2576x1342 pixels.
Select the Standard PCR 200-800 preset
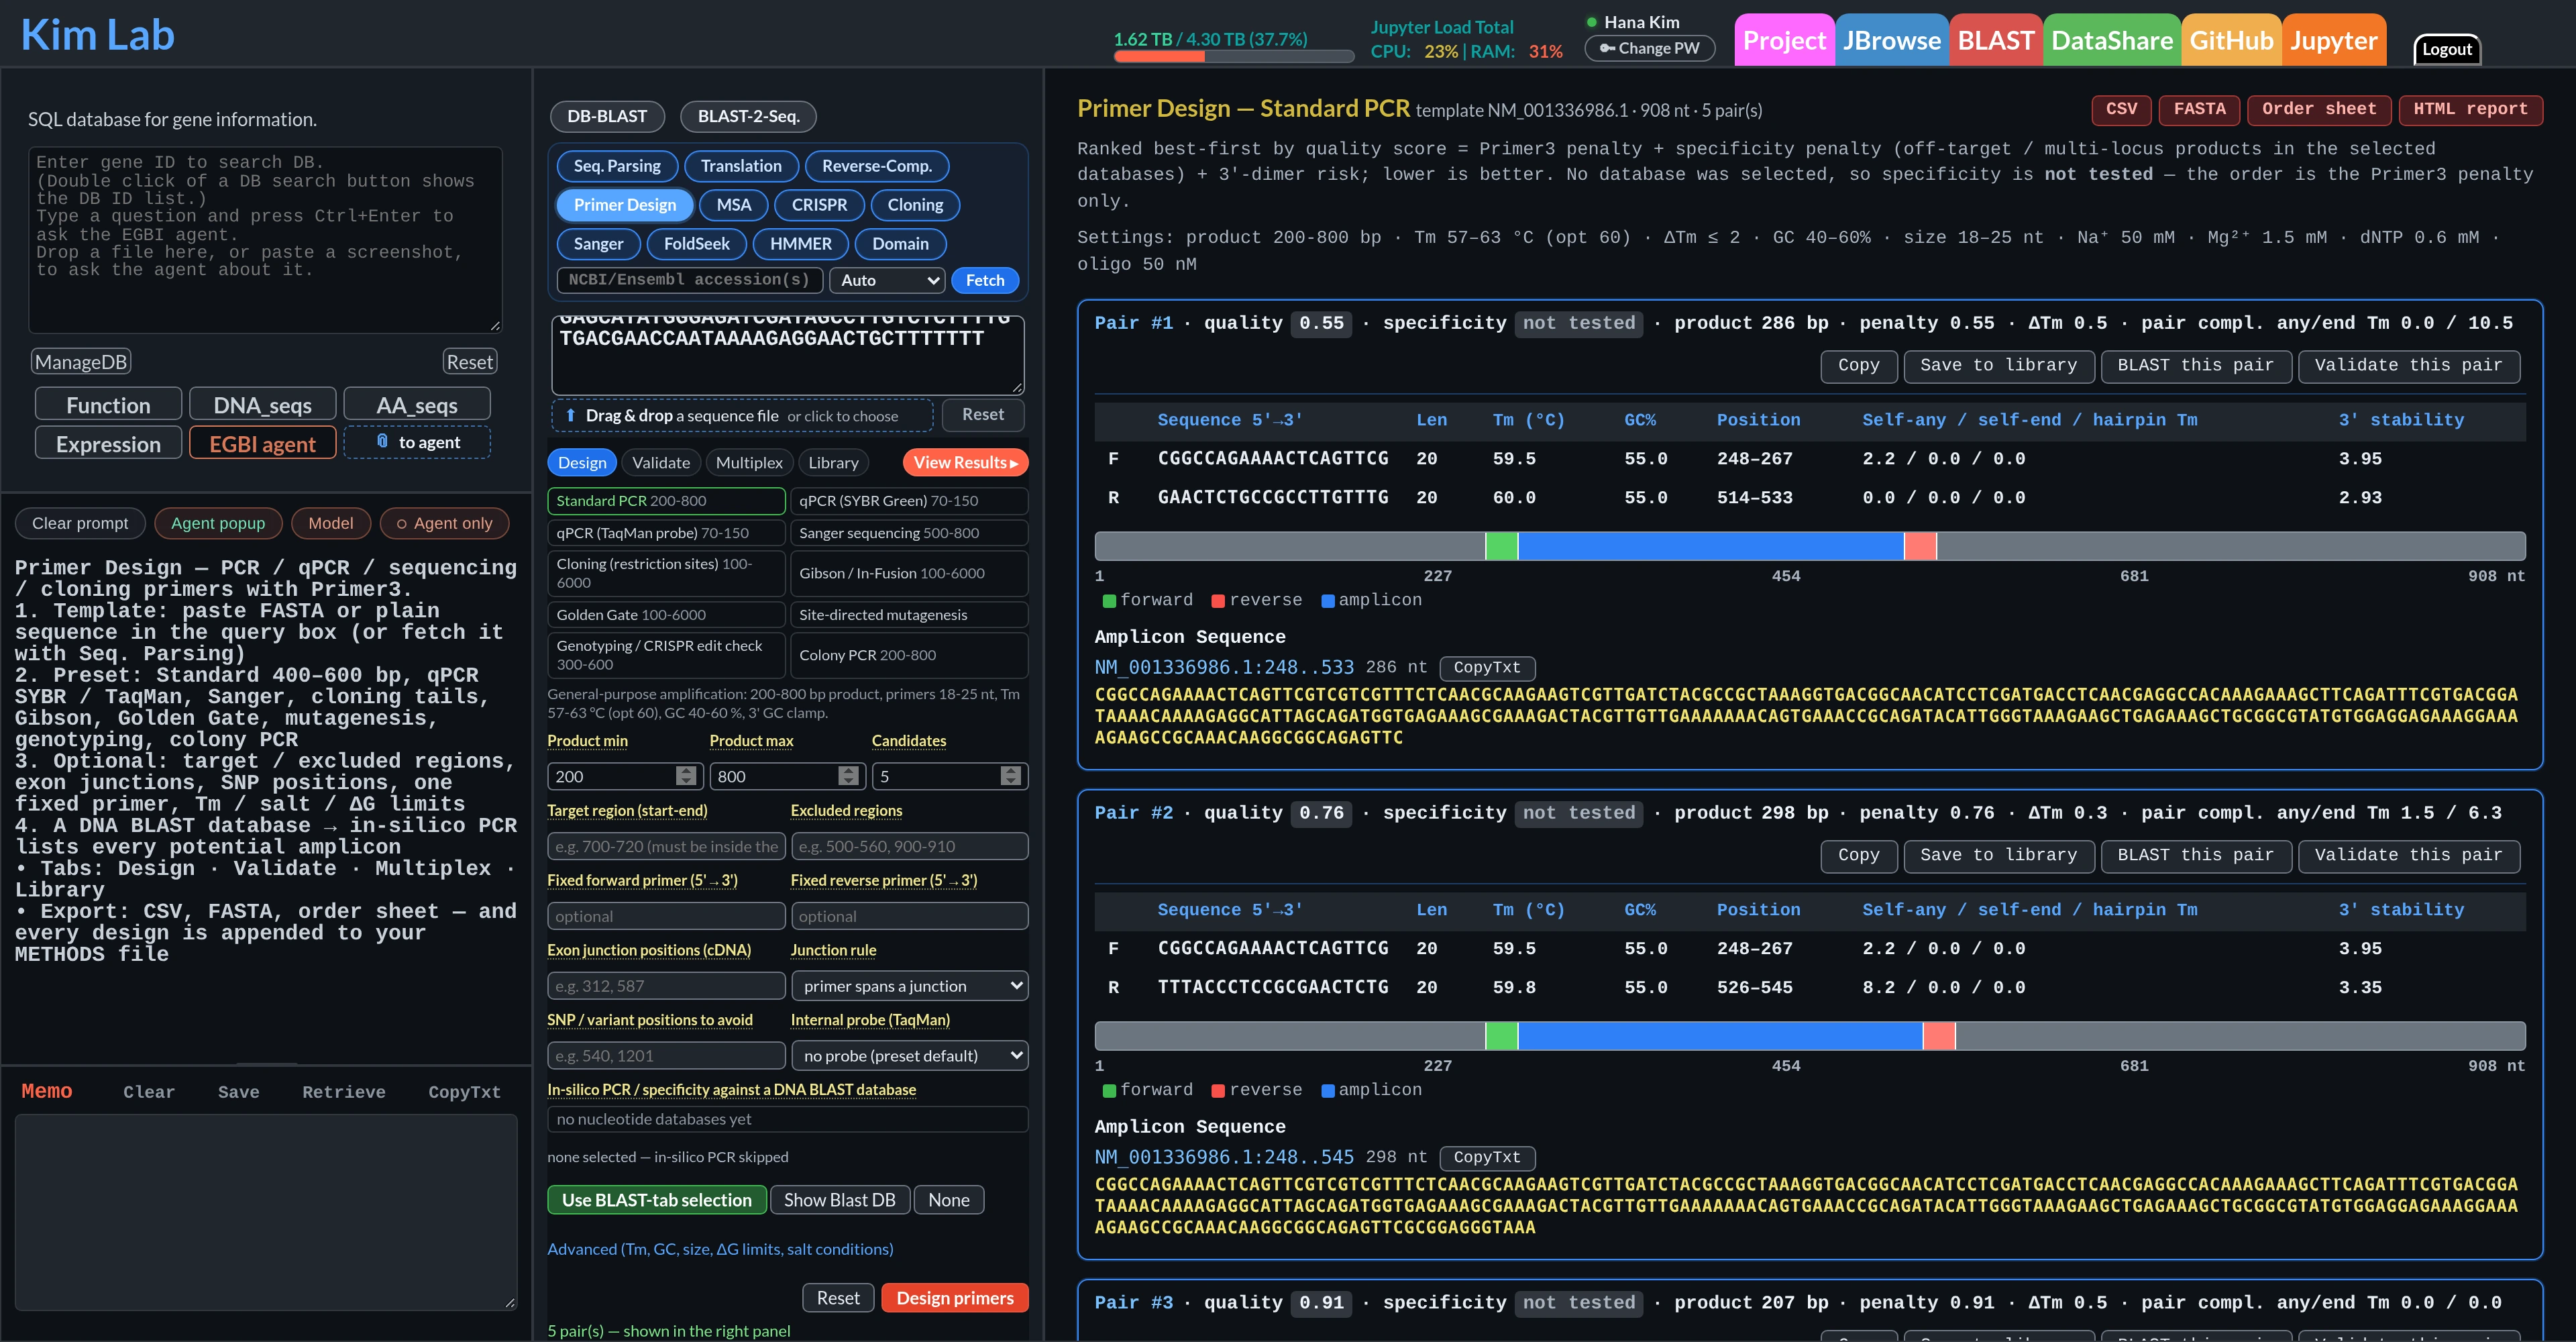pyautogui.click(x=666, y=500)
